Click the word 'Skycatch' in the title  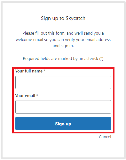(75, 18)
